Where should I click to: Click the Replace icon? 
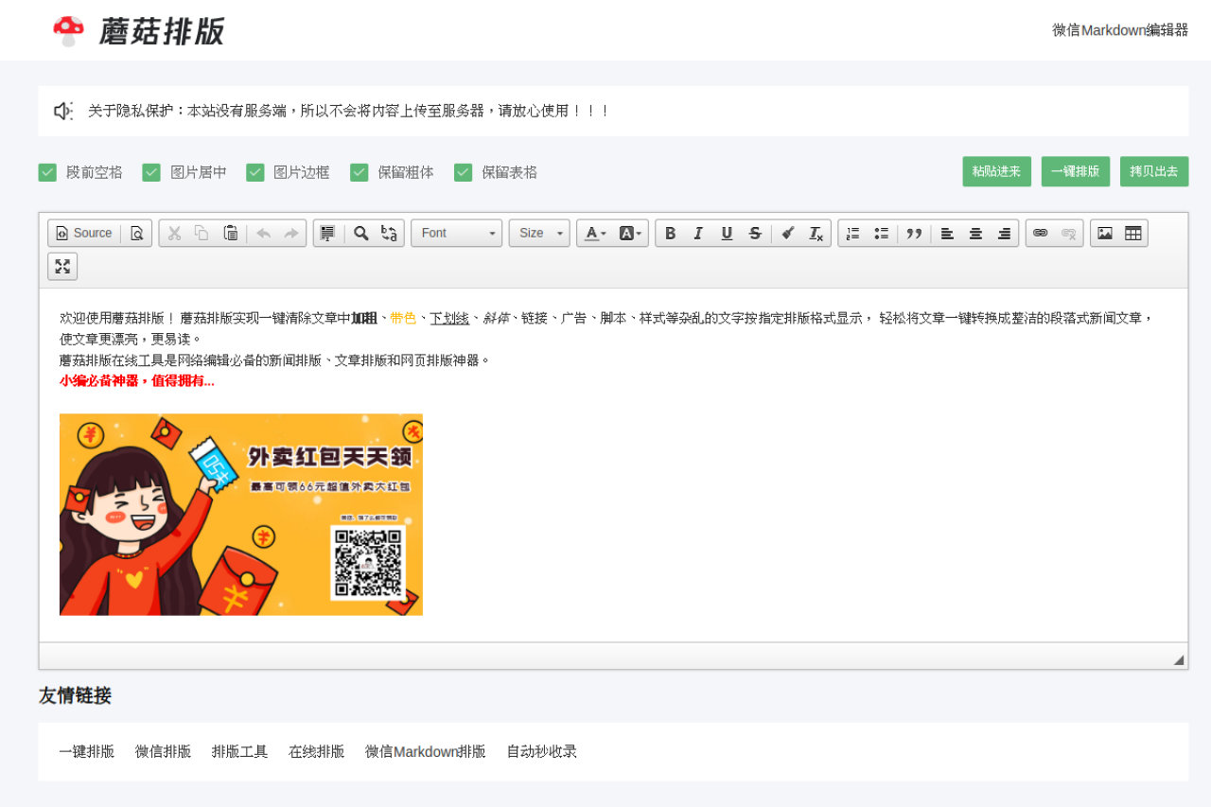coord(389,233)
